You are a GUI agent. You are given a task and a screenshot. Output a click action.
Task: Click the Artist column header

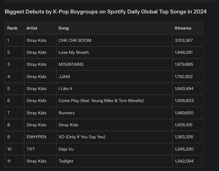pyautogui.click(x=32, y=28)
